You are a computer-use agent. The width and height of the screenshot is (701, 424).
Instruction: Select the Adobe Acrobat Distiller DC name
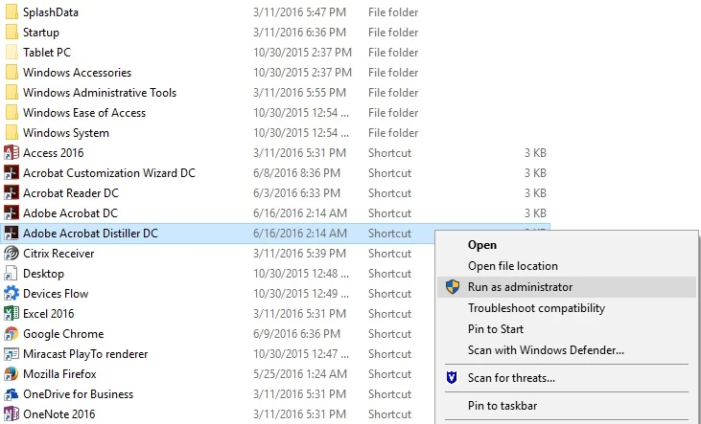[x=90, y=233]
